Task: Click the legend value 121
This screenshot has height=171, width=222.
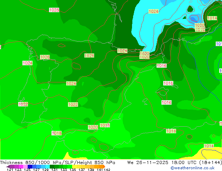Action: 10,170
